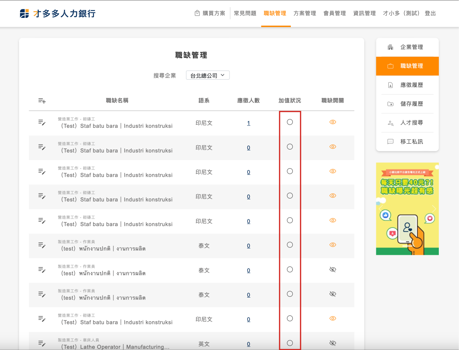
Task: Click the applicant count link showing 1
Action: 249,123
